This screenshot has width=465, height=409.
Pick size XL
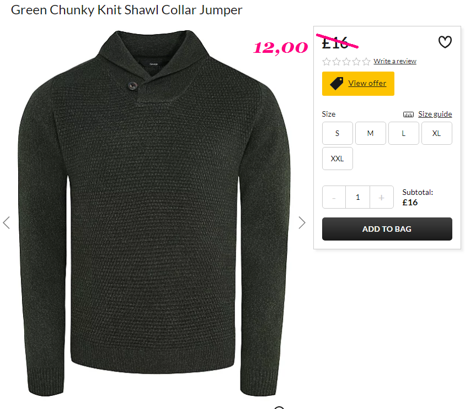click(436, 133)
